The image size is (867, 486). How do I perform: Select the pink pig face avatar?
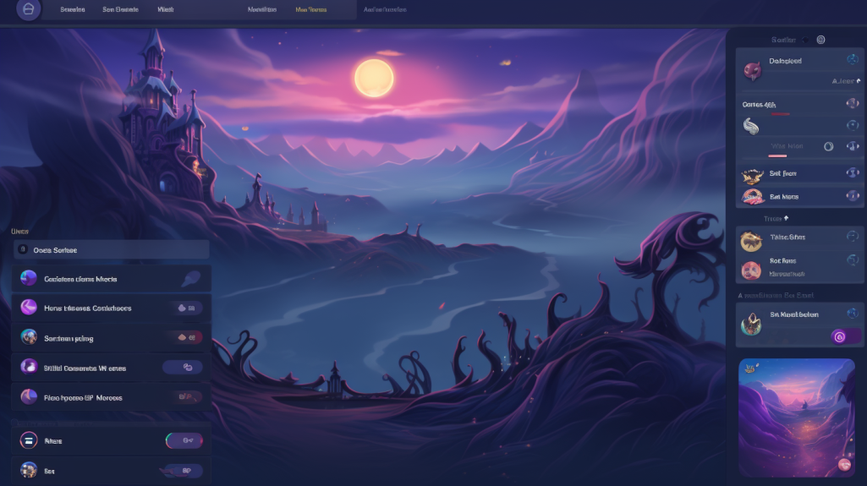tap(751, 270)
